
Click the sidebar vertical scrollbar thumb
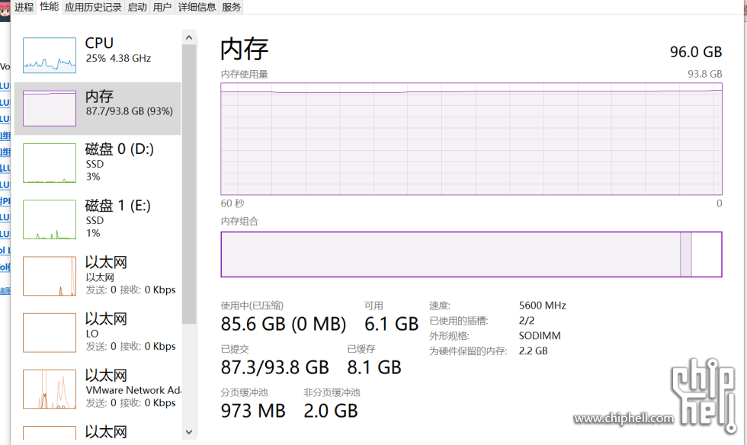(x=189, y=183)
